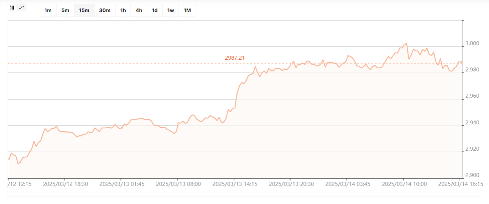Image resolution: width=489 pixels, height=204 pixels.
Task: Set chart interval to 1h
Action: pos(123,10)
